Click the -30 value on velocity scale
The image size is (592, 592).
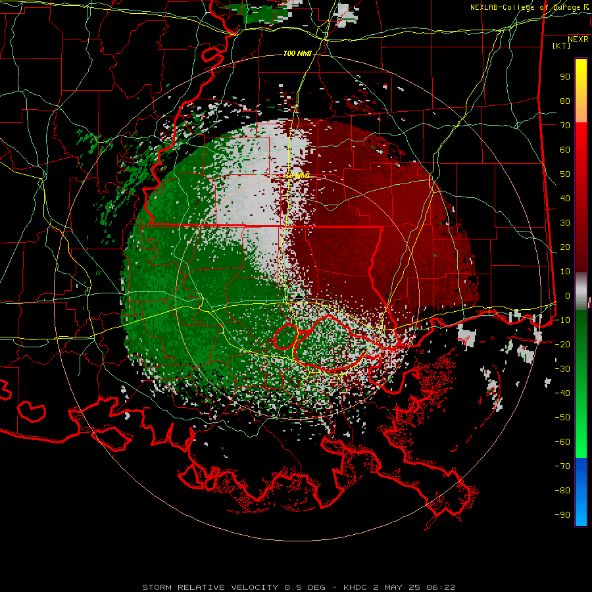[562, 369]
